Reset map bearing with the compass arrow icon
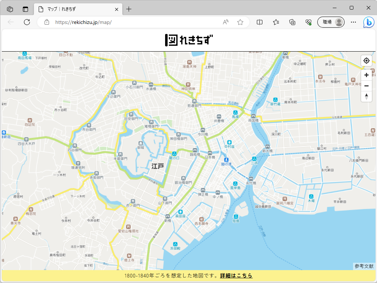This screenshot has height=283, width=377. tap(366, 97)
